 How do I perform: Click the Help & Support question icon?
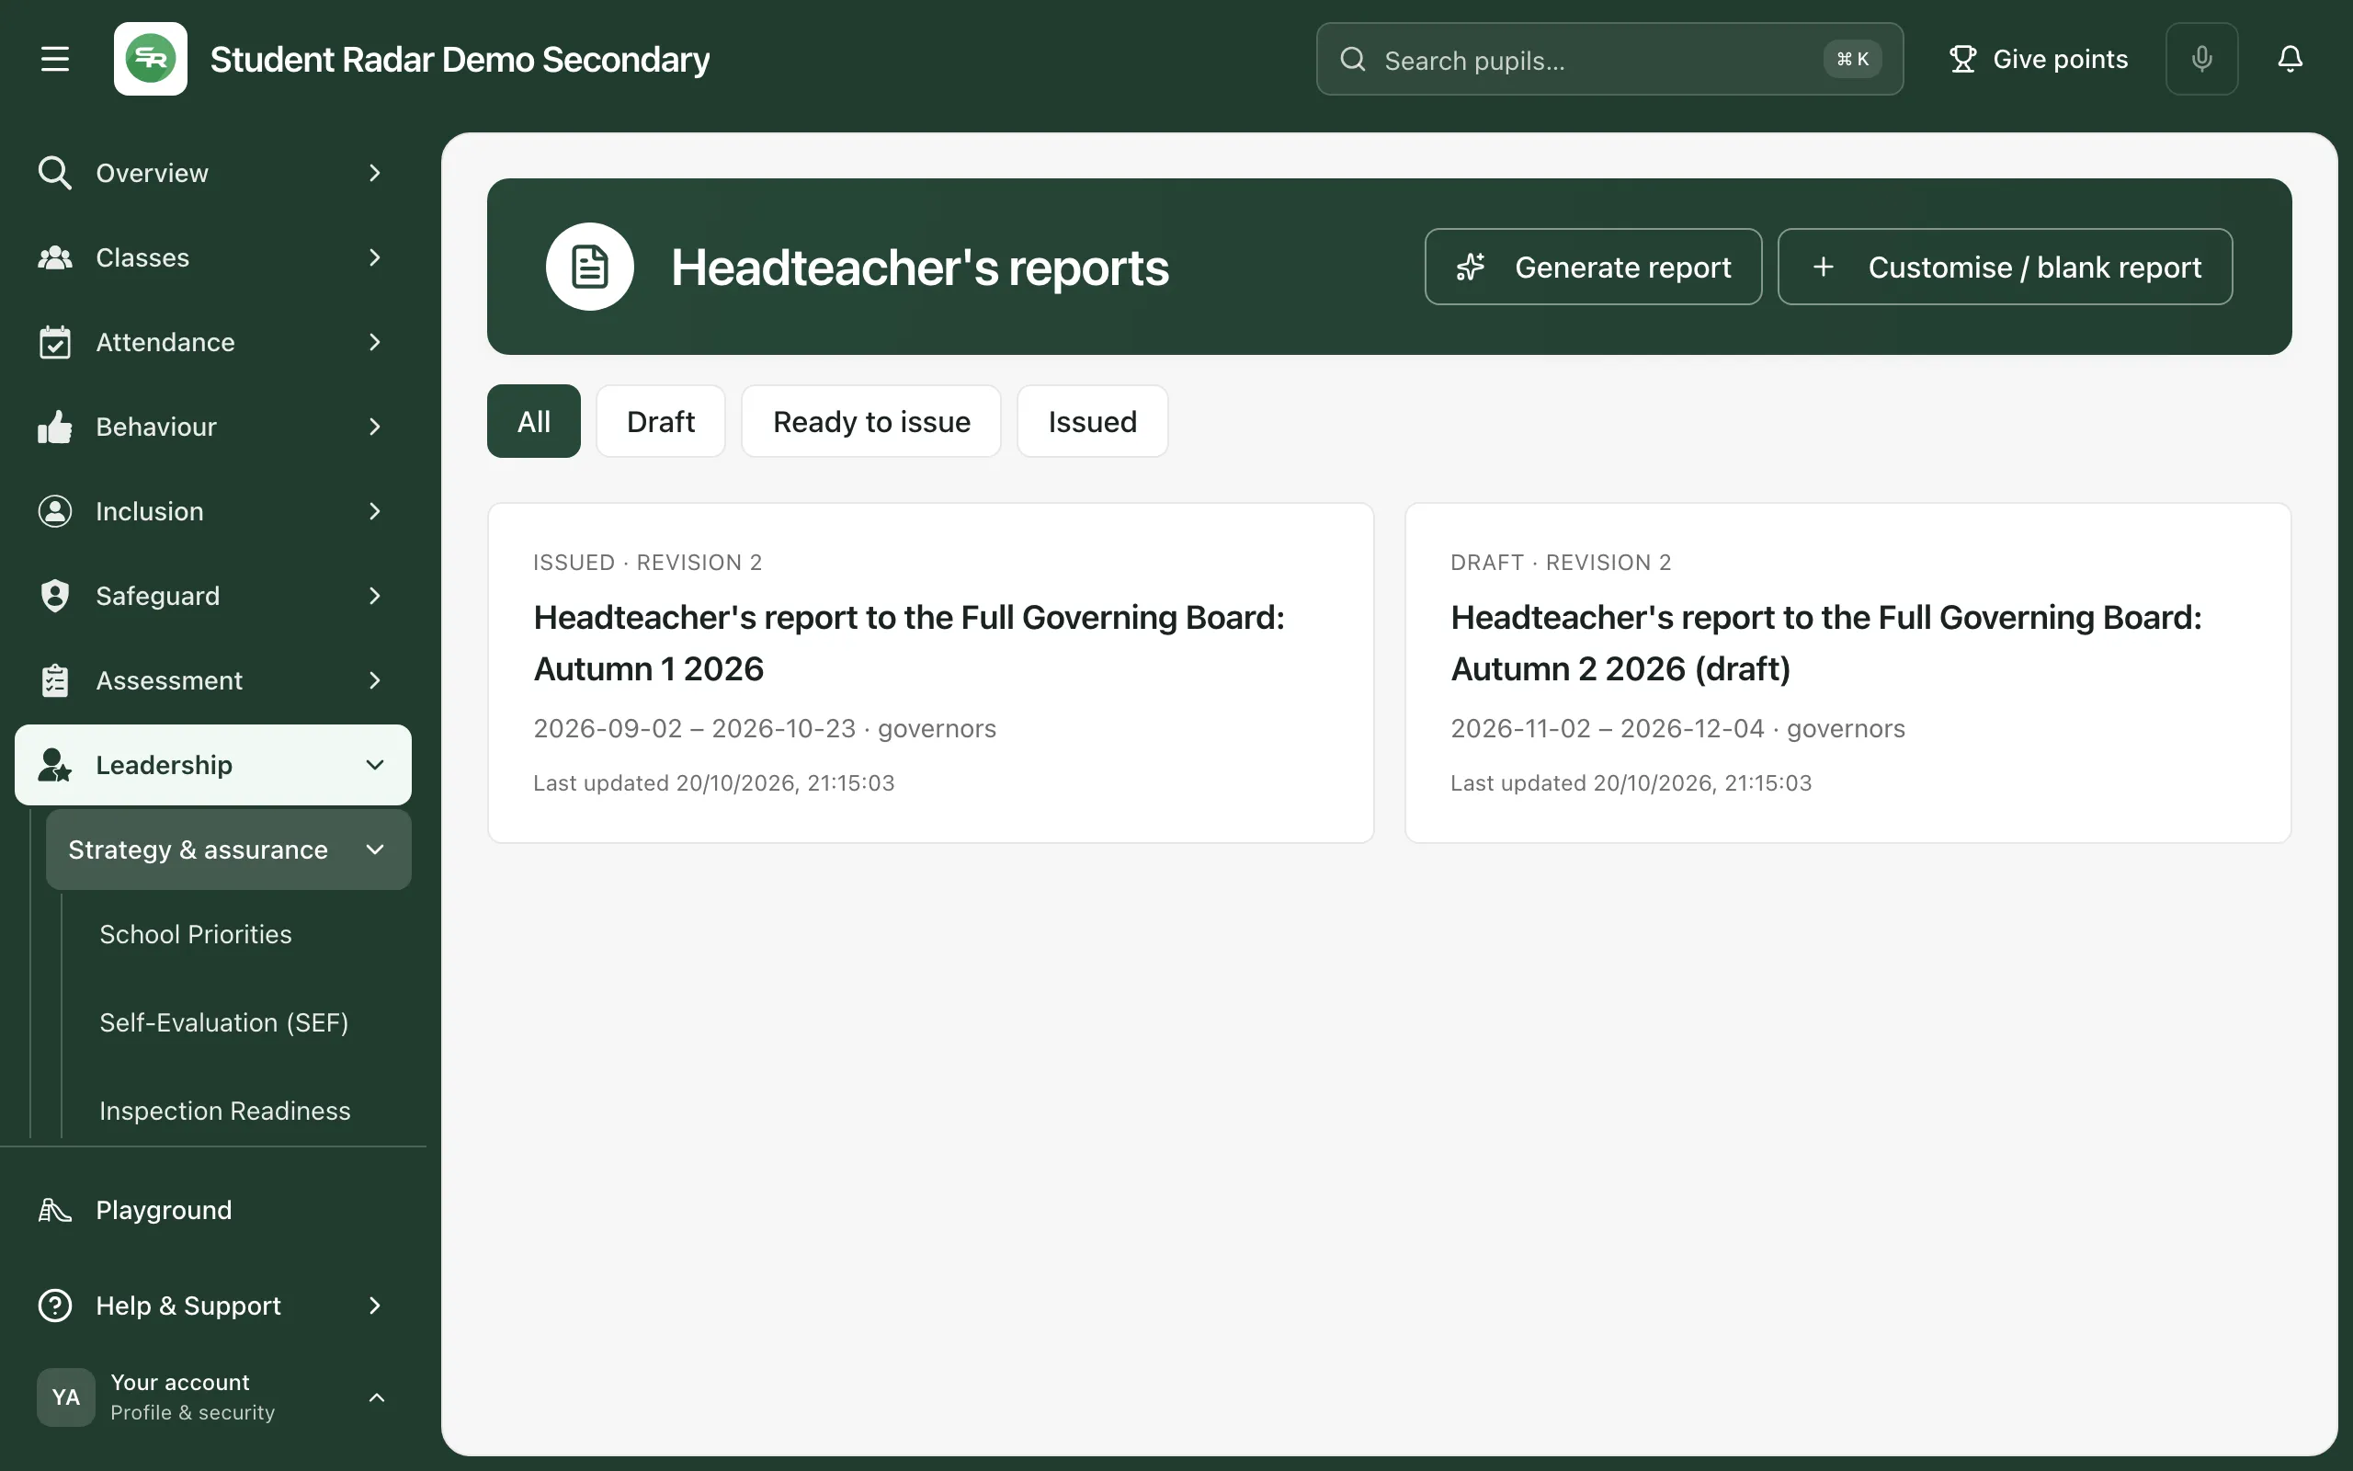(x=54, y=1306)
